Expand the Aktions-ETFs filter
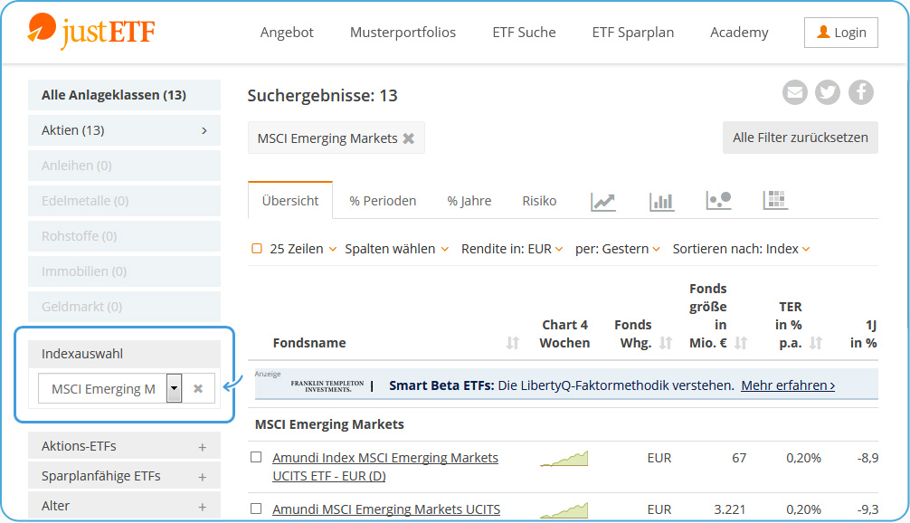 (x=124, y=446)
